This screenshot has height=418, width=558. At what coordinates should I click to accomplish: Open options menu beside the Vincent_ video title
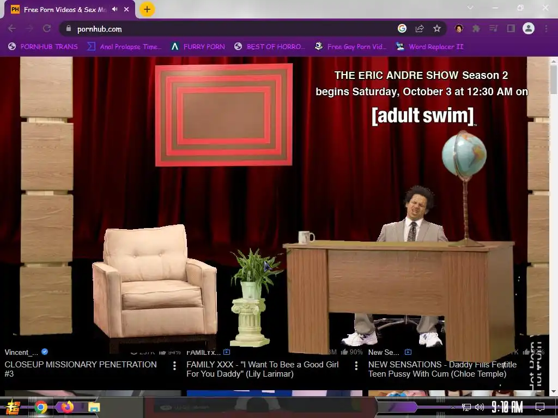click(174, 366)
